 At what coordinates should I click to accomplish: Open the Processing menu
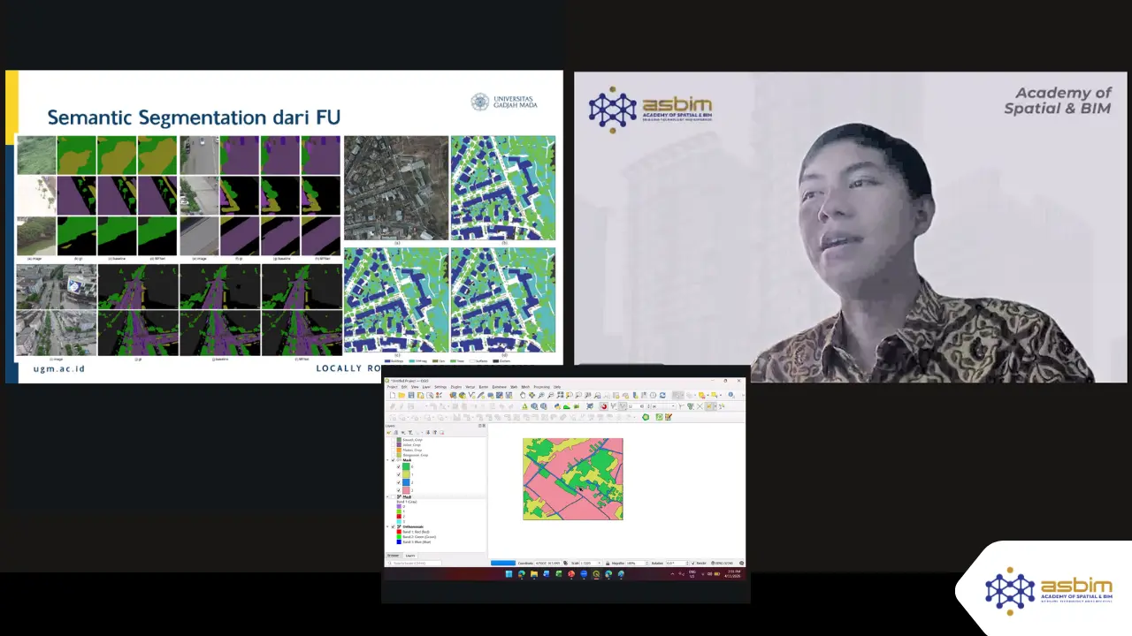[541, 387]
